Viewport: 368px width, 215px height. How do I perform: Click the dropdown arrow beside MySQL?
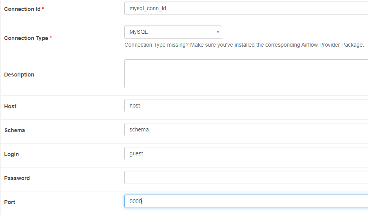218,32
